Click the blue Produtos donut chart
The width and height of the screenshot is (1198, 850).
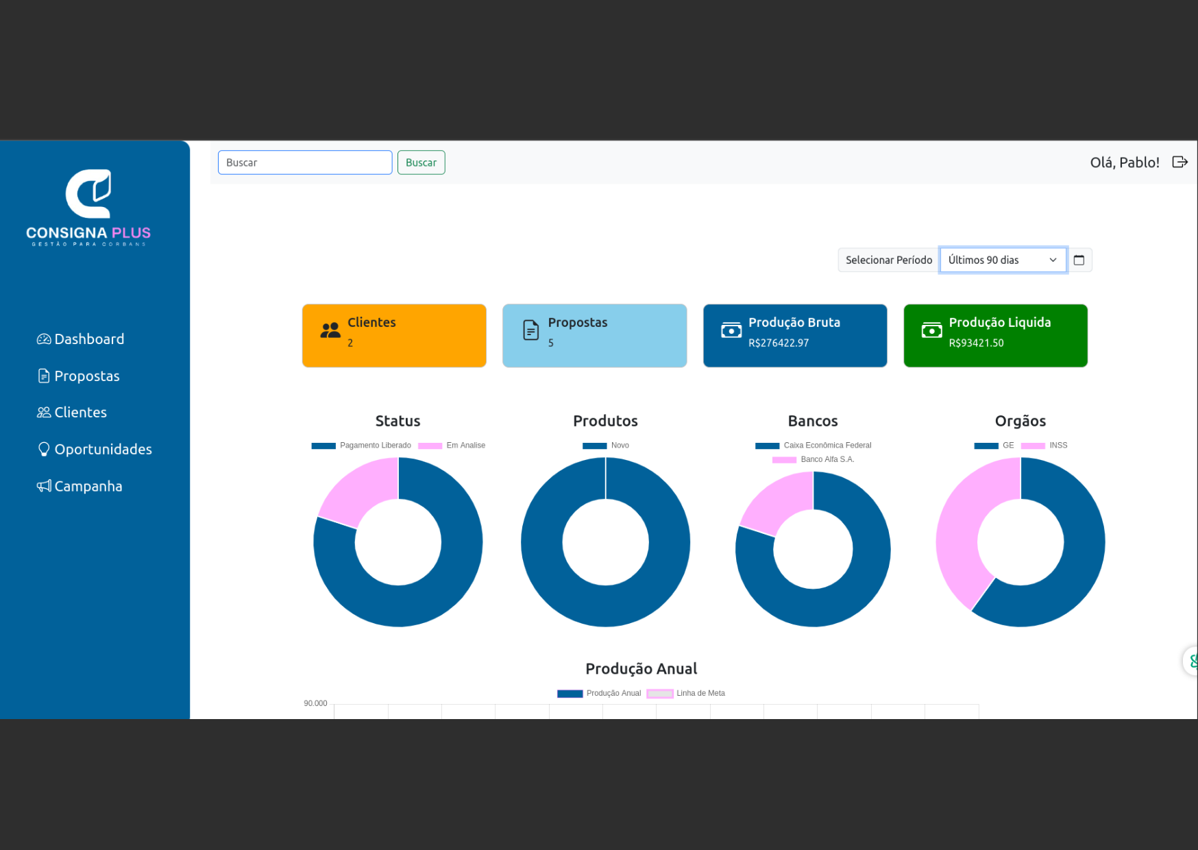pyautogui.click(x=541, y=542)
